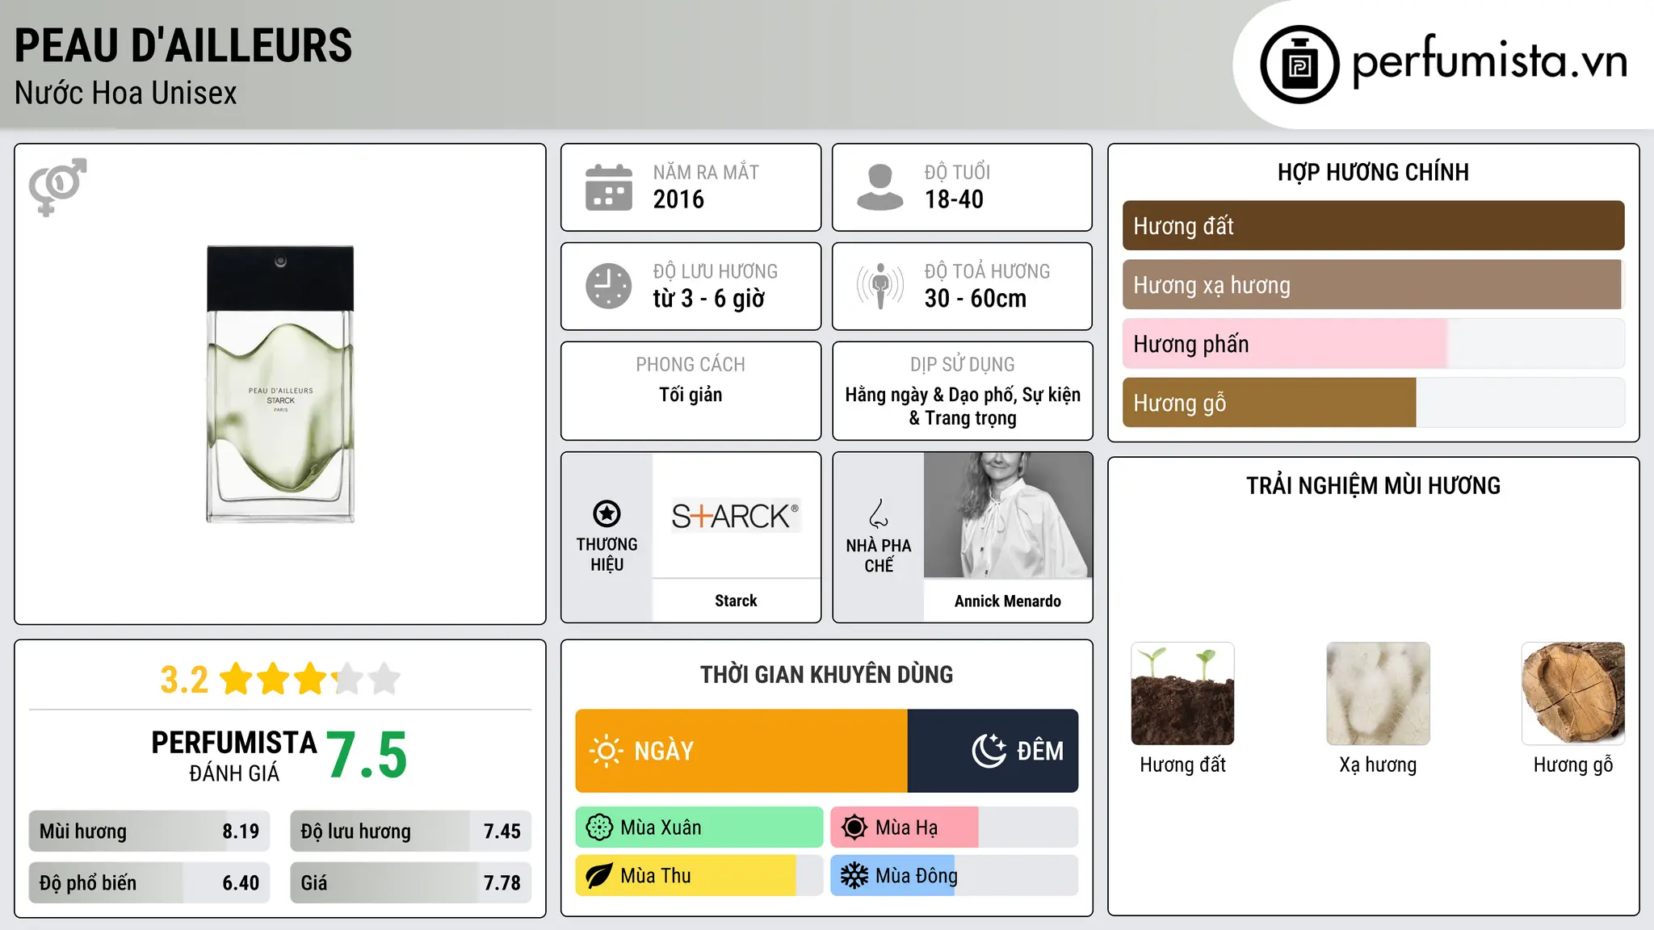
Task: Click the sun icon in the Ngày bar
Action: click(x=606, y=751)
